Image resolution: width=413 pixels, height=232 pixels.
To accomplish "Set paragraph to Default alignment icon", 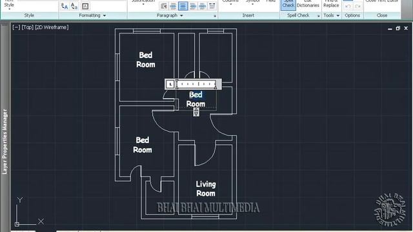I will click(x=163, y=6).
